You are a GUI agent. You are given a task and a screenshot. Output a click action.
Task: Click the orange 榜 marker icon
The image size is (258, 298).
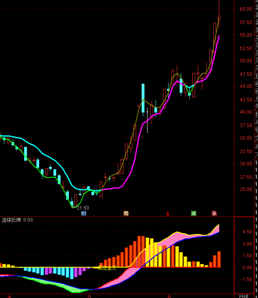click(x=126, y=213)
